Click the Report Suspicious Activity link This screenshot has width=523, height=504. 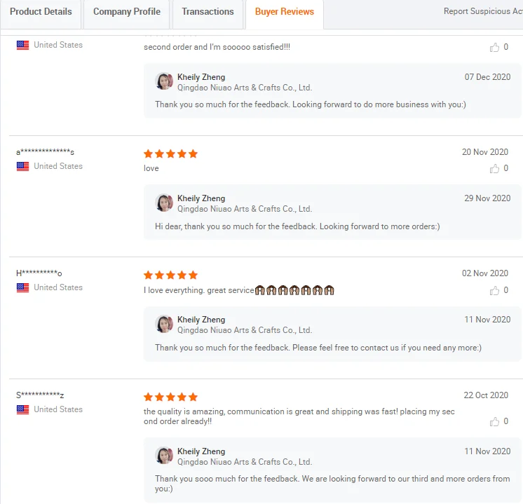pos(482,11)
